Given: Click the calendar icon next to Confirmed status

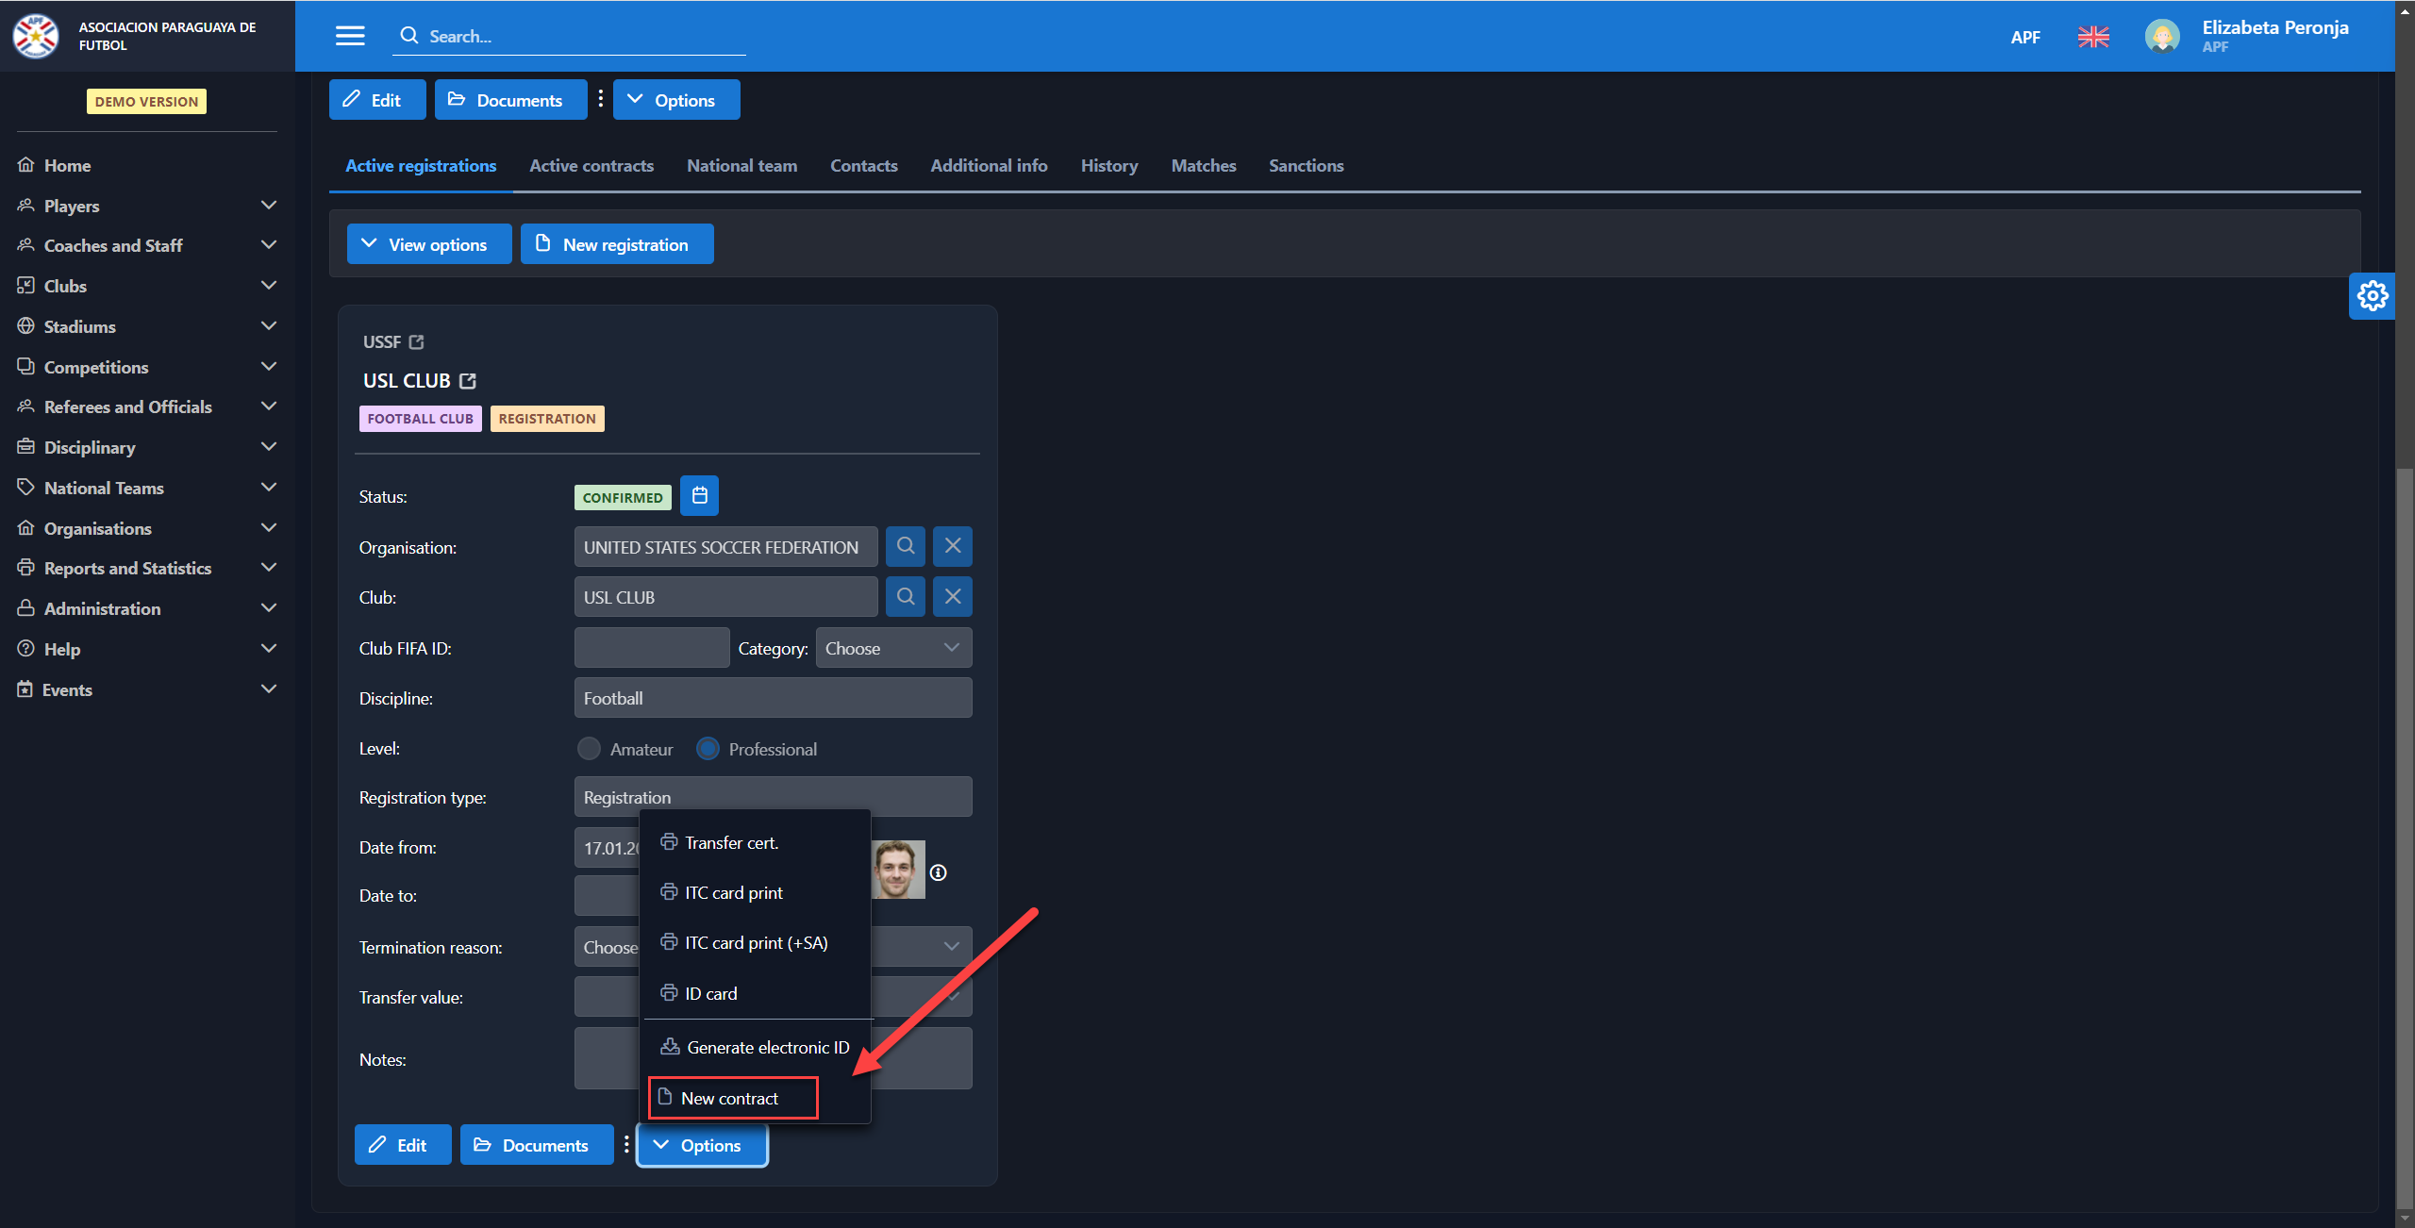Looking at the screenshot, I should click(x=699, y=496).
